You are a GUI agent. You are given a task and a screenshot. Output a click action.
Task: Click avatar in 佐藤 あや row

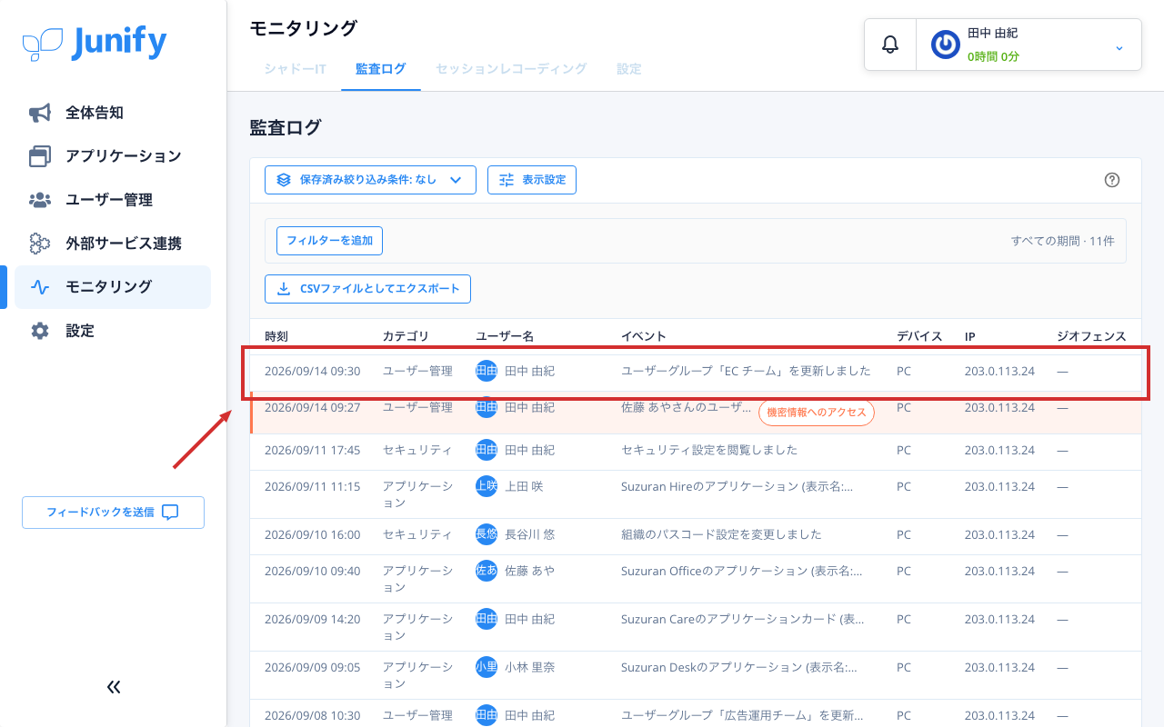click(x=487, y=571)
